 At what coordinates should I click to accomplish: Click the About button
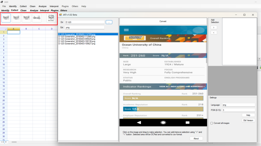(196, 138)
